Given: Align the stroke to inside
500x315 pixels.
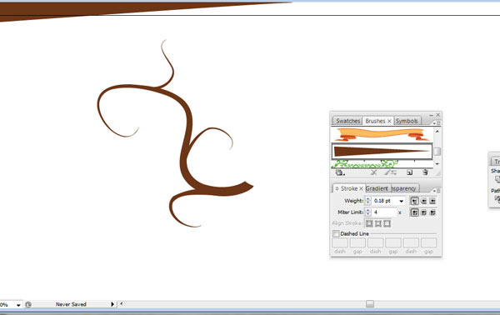Looking at the screenshot, I should point(378,223).
